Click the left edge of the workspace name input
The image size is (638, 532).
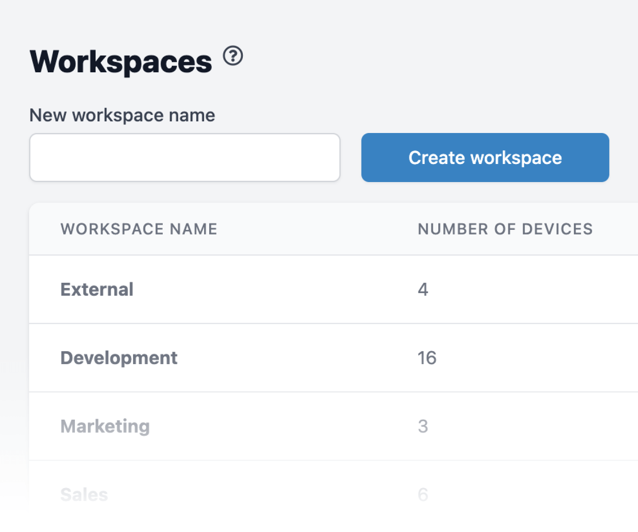pos(36,158)
